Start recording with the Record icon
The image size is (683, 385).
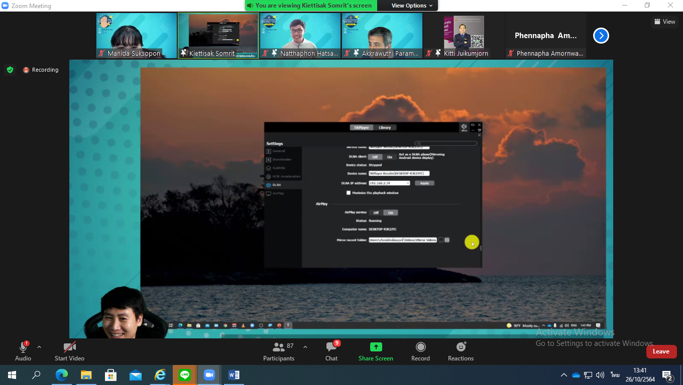[420, 347]
